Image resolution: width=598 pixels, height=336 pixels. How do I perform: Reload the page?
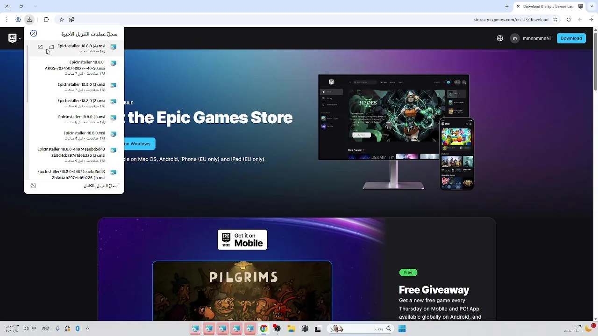point(569,20)
